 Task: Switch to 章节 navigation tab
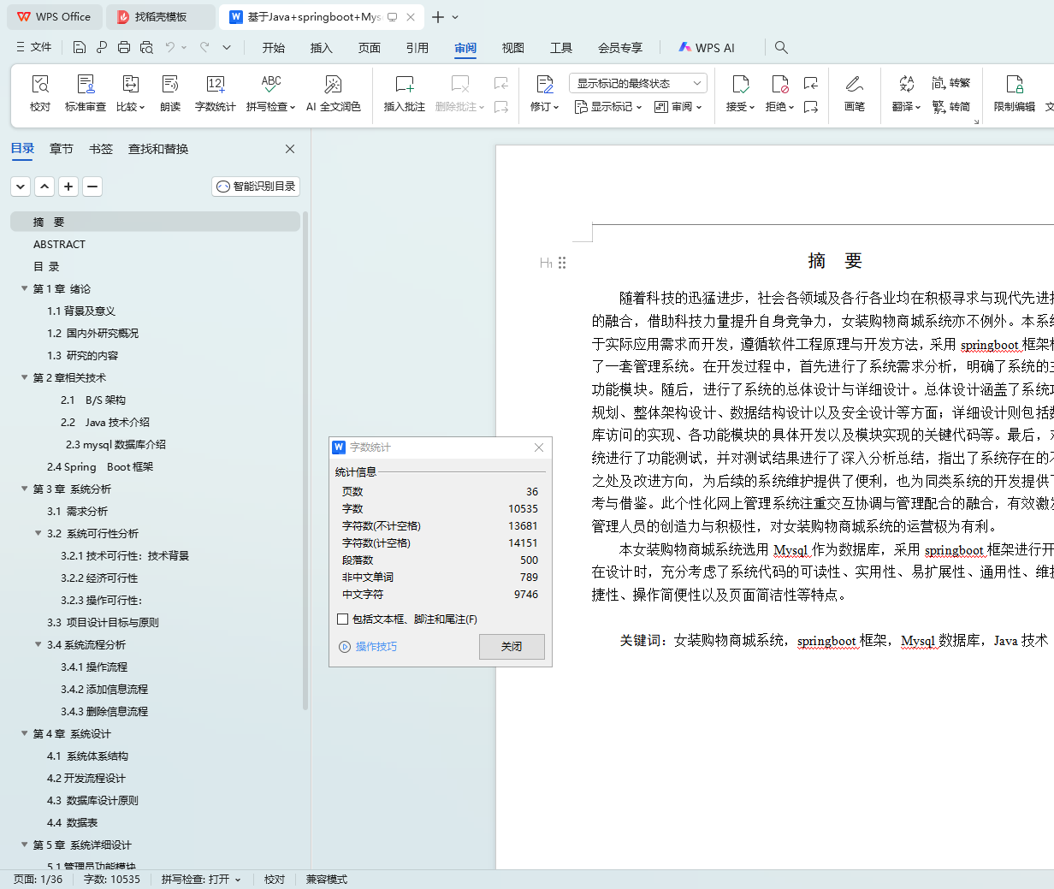point(62,149)
